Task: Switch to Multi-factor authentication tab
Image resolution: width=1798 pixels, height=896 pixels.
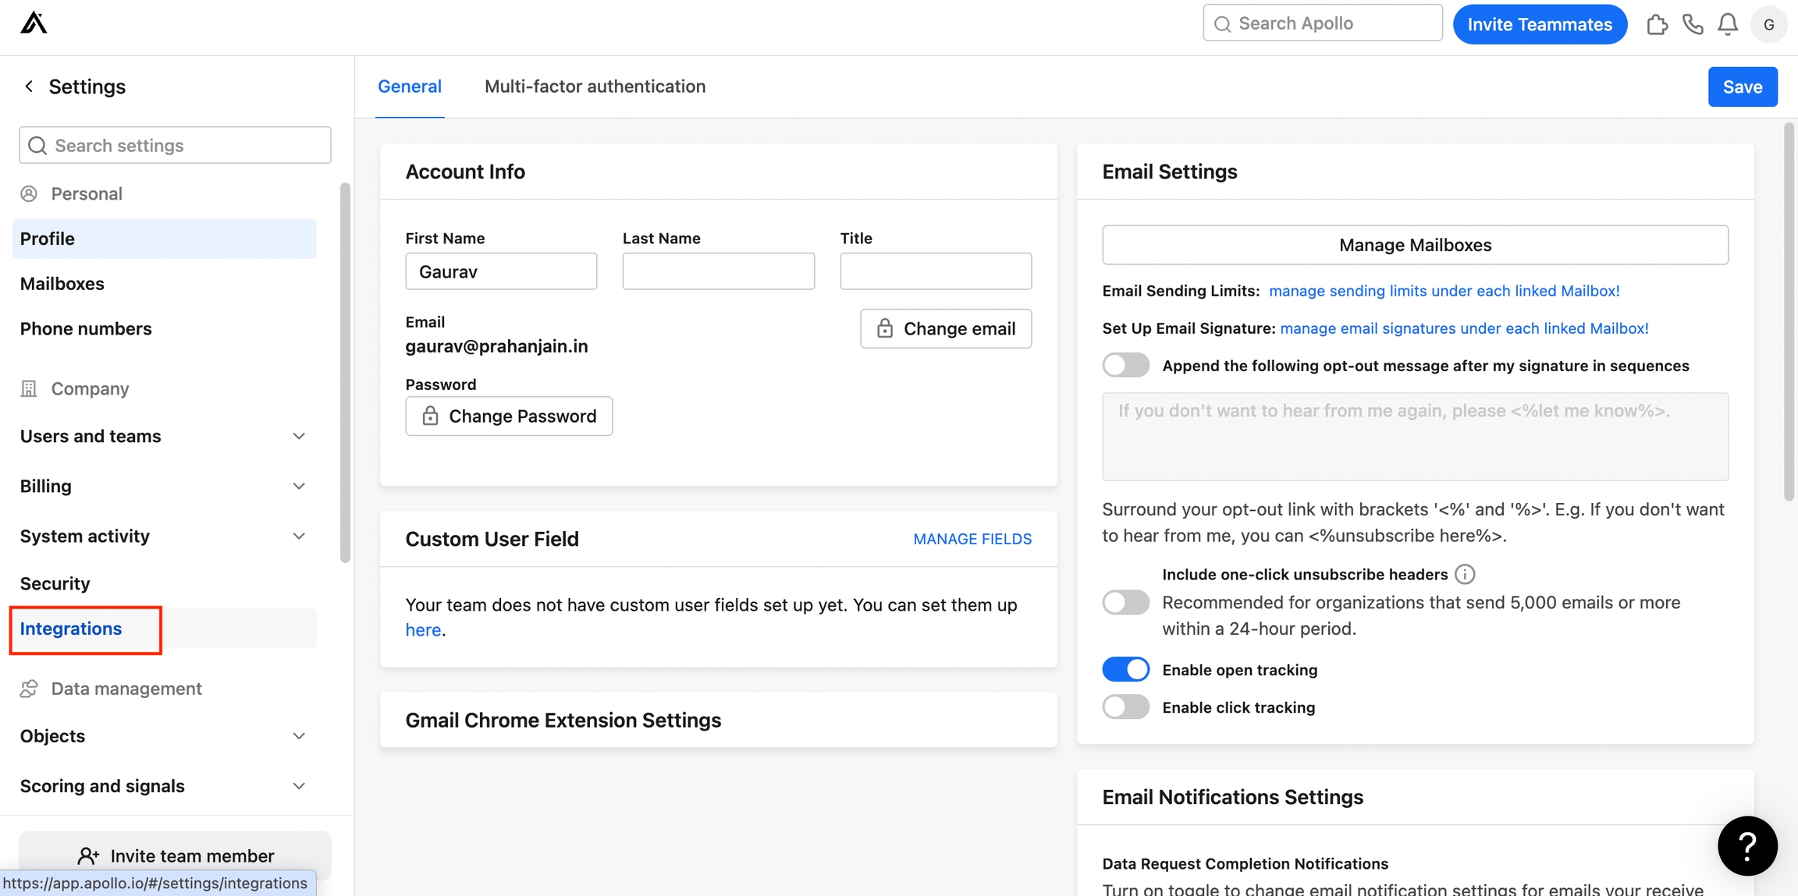Action: coord(595,87)
